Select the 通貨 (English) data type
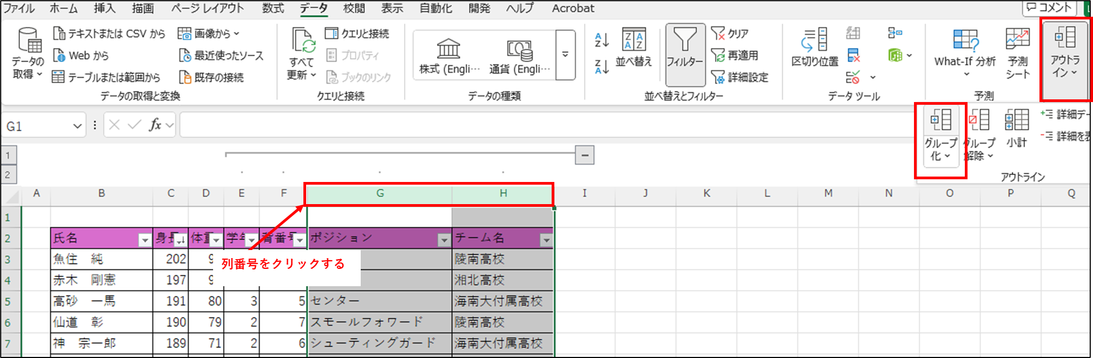The width and height of the screenshot is (1093, 358). tap(519, 56)
